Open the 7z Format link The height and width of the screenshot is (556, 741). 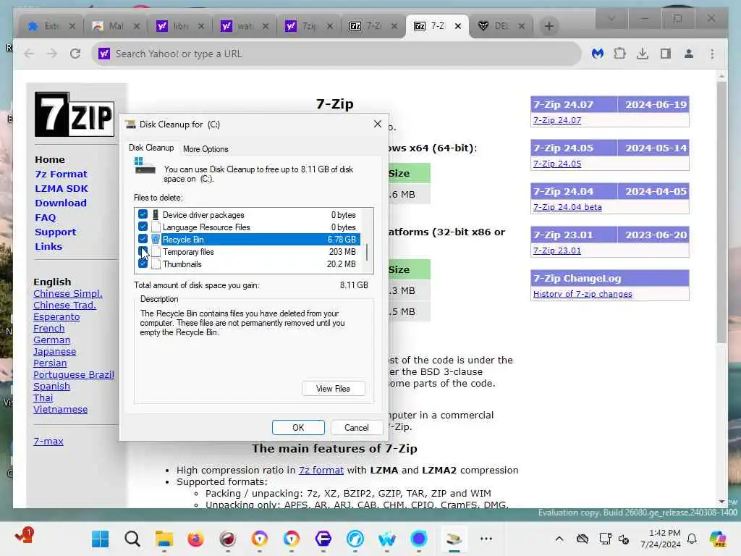pyautogui.click(x=61, y=174)
